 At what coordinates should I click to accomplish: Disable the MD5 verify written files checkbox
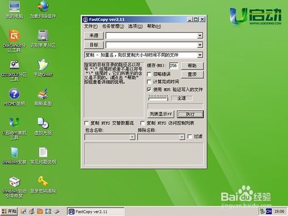pyautogui.click(x=149, y=89)
